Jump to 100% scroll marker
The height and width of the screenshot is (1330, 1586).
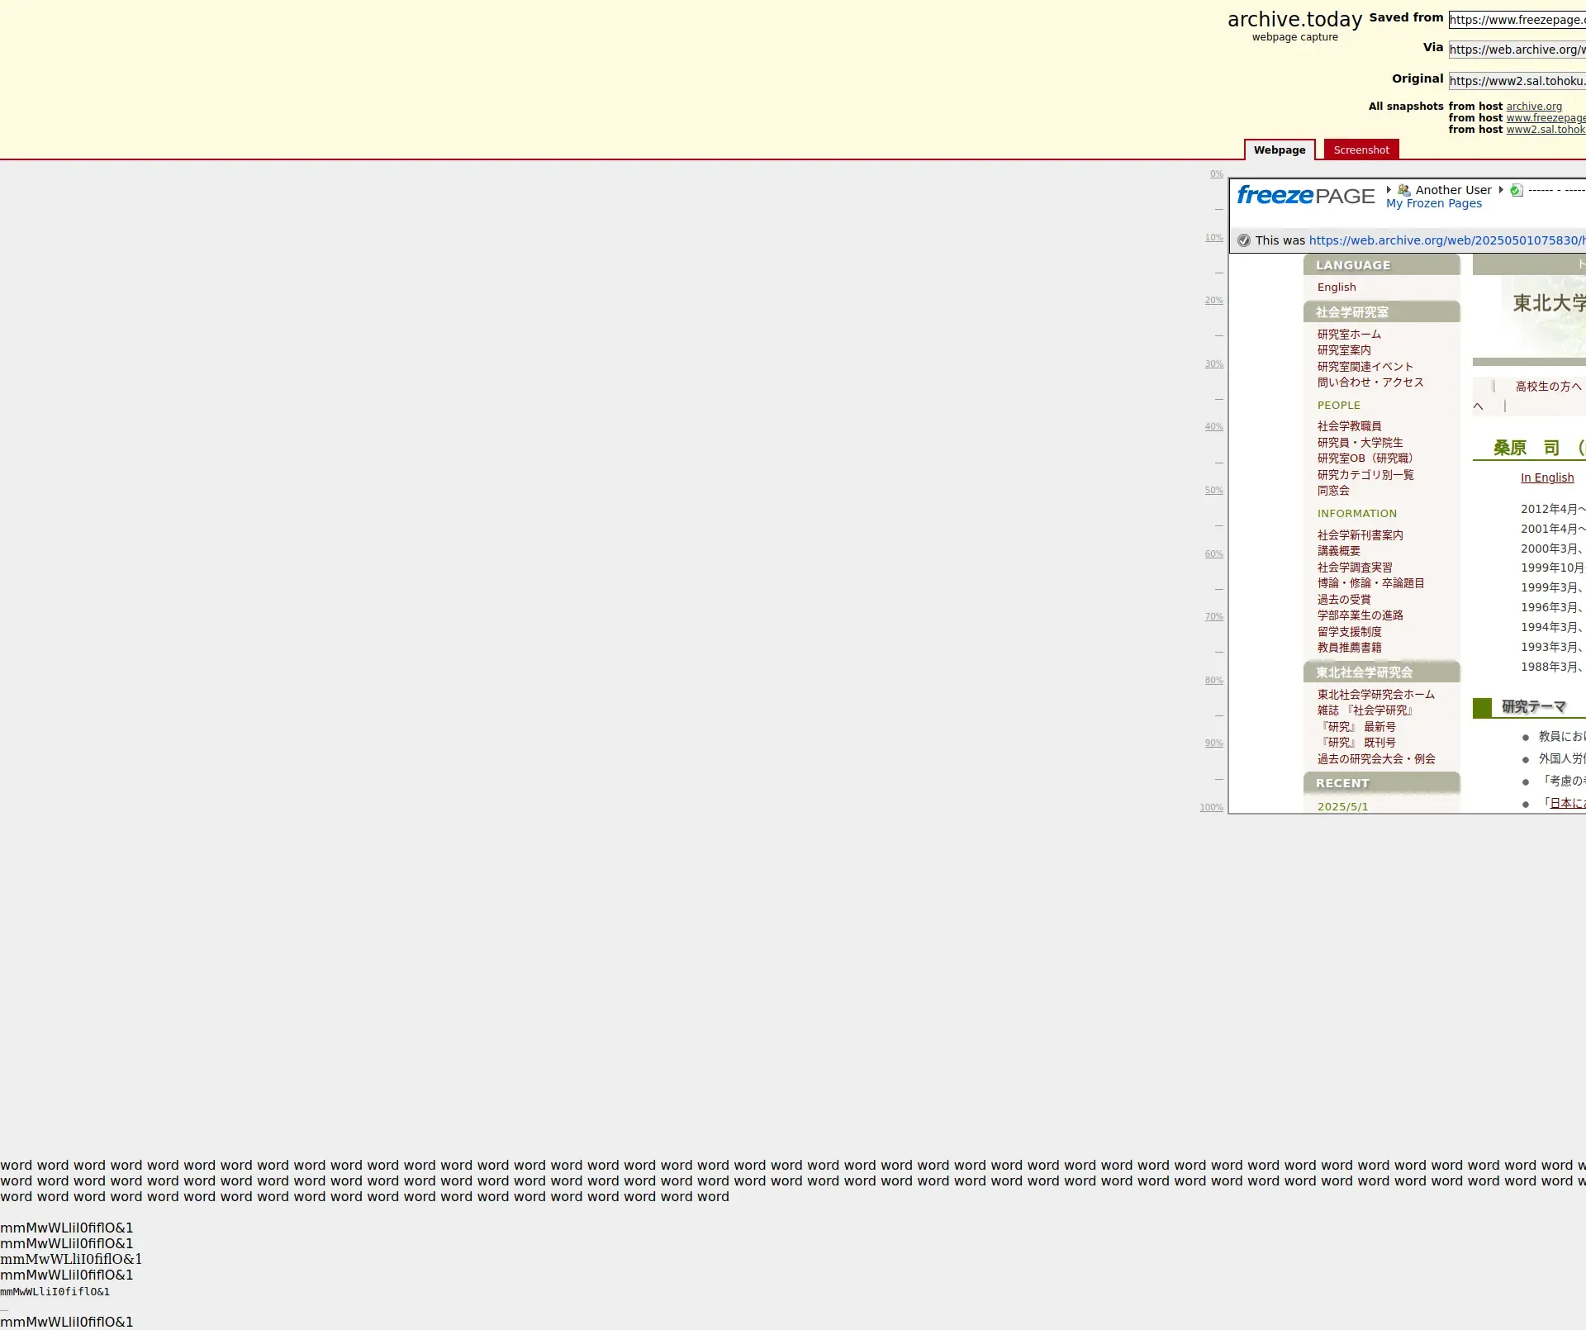(x=1211, y=808)
